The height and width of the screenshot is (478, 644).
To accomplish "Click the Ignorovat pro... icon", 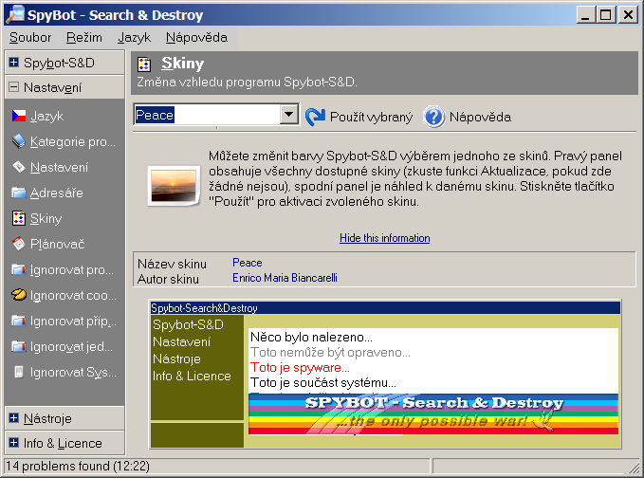I will pos(18,269).
